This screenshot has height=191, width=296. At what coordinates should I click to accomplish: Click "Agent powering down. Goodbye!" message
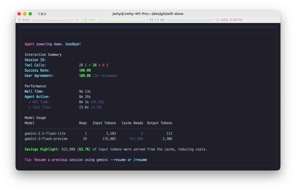coord(53,44)
